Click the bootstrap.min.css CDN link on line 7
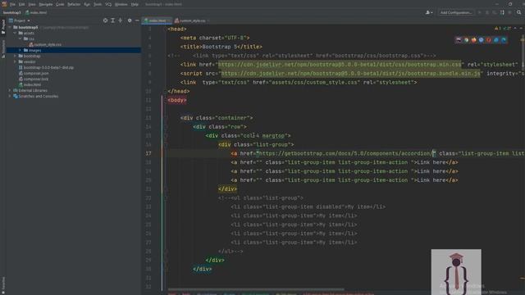The image size is (525, 295). (x=340, y=64)
